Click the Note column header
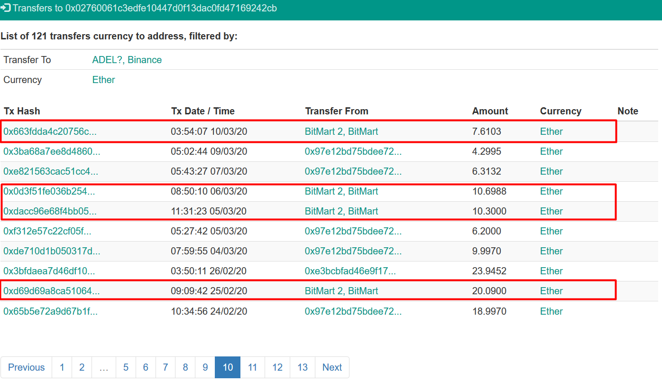The width and height of the screenshot is (662, 383). 628,111
